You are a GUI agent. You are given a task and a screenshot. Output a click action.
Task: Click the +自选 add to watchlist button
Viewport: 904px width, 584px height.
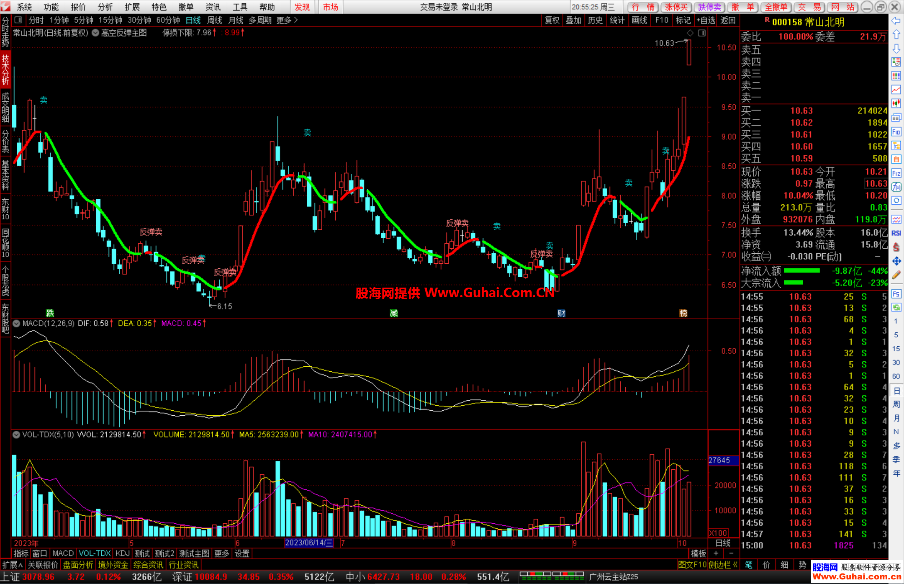pyautogui.click(x=706, y=20)
